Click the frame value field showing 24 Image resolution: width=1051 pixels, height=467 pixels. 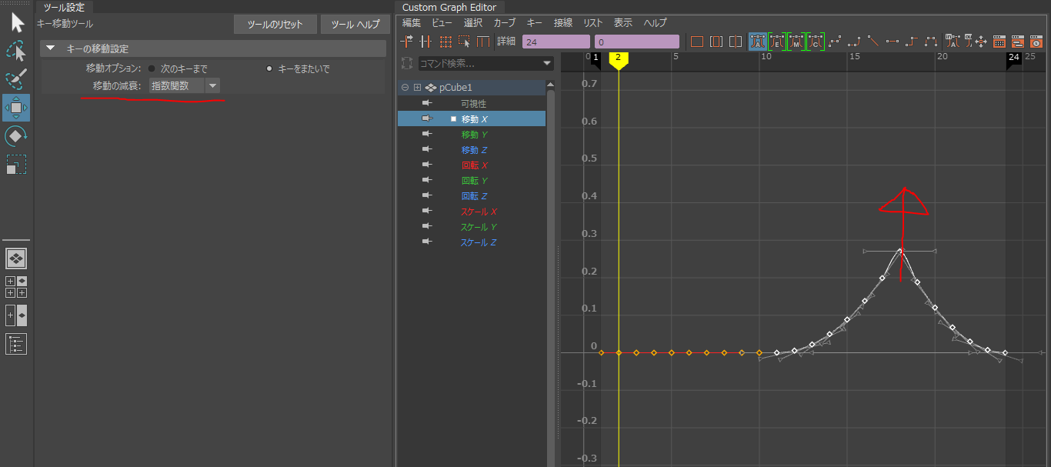[556, 42]
